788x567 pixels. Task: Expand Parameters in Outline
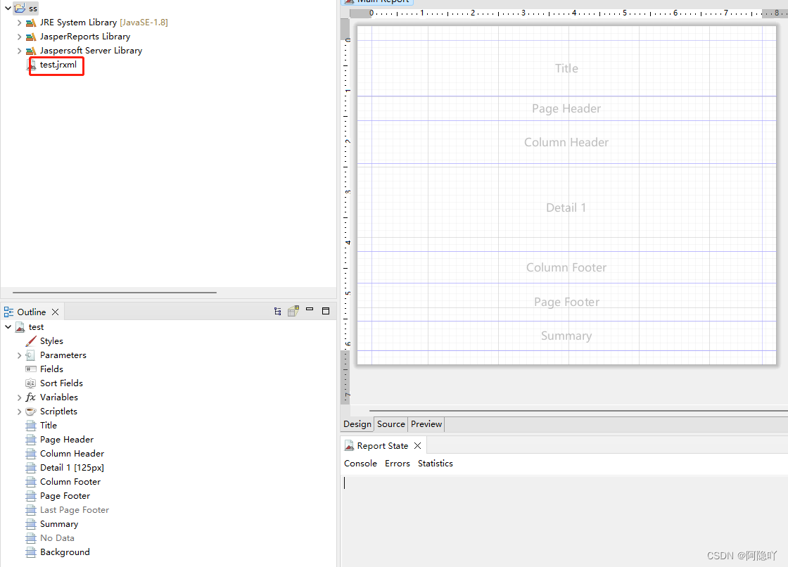tap(19, 355)
